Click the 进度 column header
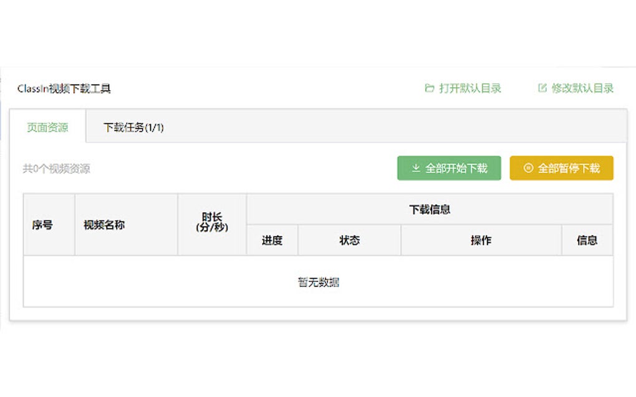 coord(271,240)
